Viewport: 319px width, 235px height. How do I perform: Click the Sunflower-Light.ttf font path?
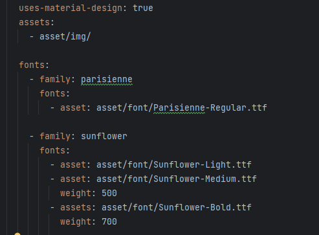174,164
